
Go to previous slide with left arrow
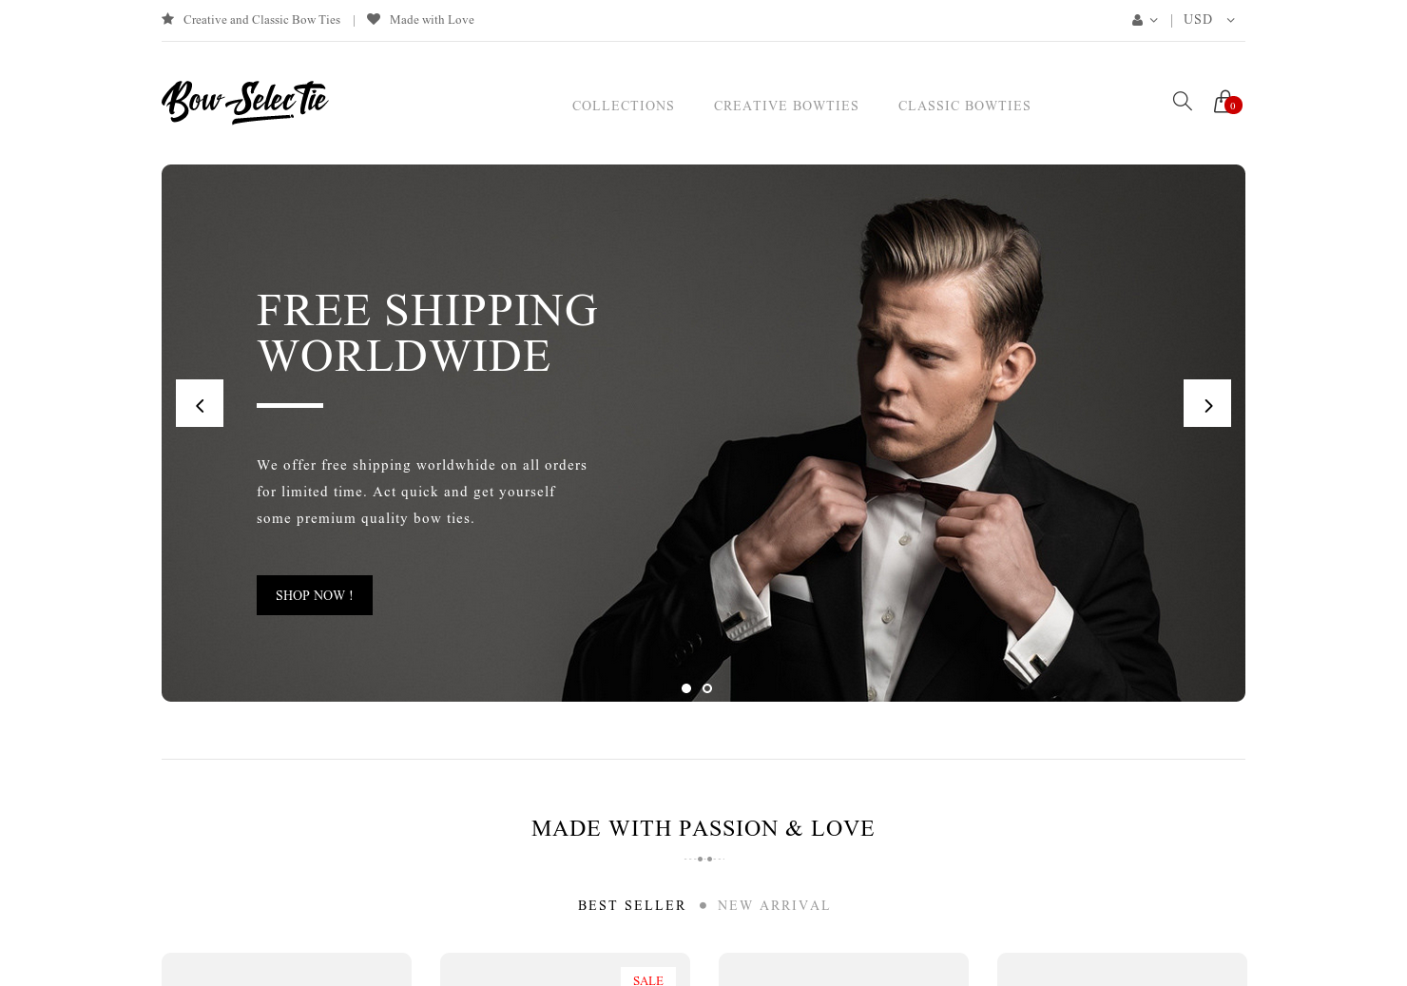(x=200, y=403)
